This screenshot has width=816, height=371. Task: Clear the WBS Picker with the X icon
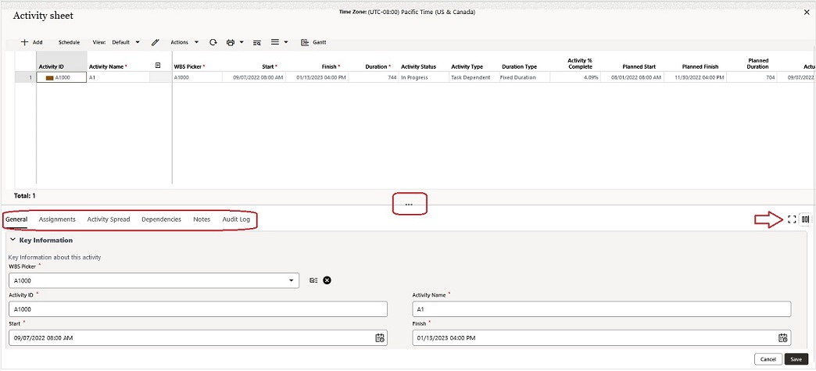pyautogui.click(x=327, y=280)
